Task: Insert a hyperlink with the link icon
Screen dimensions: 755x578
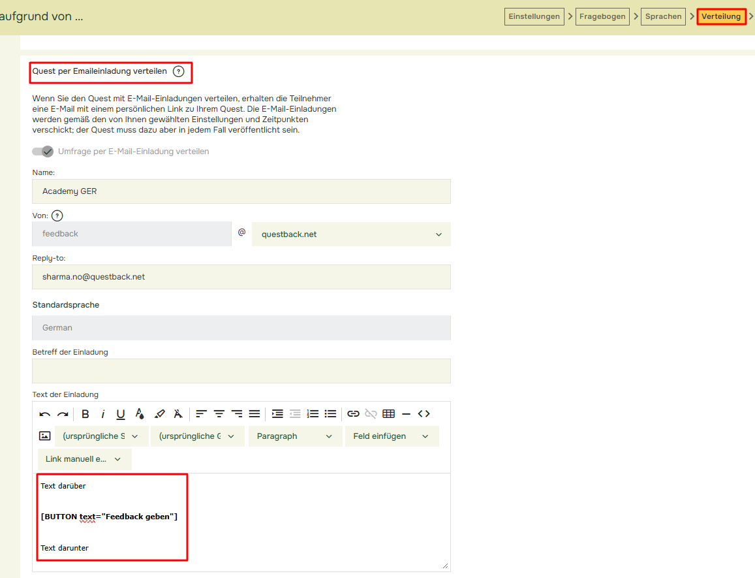Action: tap(353, 414)
